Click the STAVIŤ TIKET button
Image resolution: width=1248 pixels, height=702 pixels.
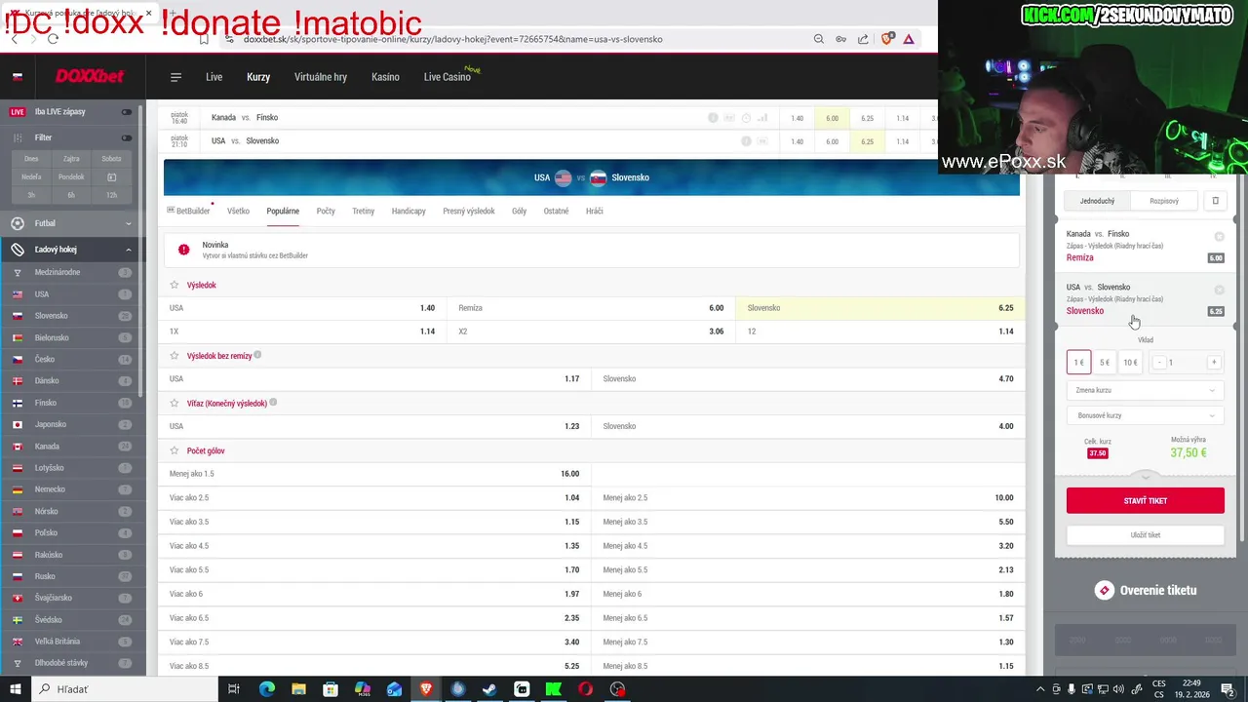1145,500
